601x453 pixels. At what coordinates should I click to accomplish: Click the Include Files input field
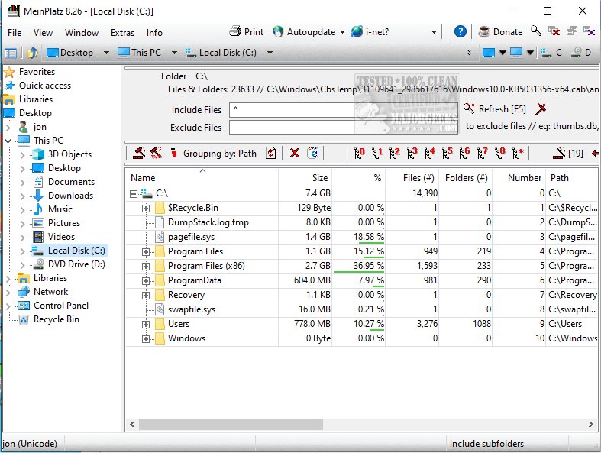pyautogui.click(x=344, y=110)
